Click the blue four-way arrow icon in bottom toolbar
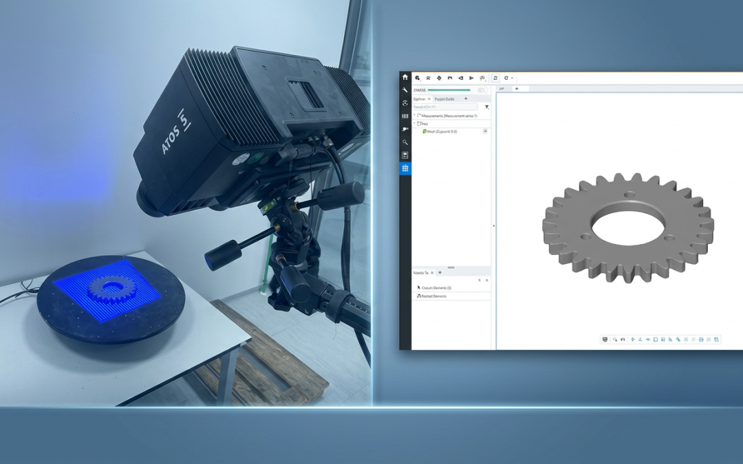Screen dimensions: 743x464 click(633, 340)
